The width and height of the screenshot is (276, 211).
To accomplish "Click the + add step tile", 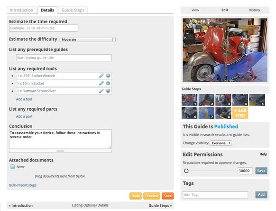I will (240, 113).
